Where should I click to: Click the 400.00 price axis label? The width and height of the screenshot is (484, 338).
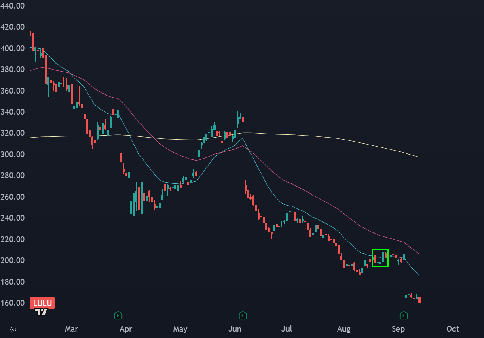(13, 48)
